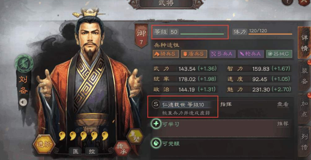
Task: Tap the red 御 7 banner badge
Action: click(141, 36)
